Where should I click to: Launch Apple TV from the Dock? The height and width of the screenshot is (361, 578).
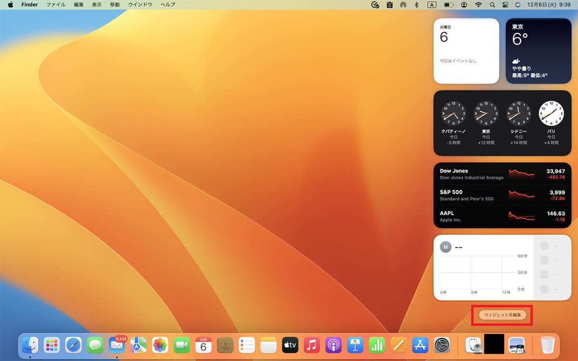click(x=290, y=345)
